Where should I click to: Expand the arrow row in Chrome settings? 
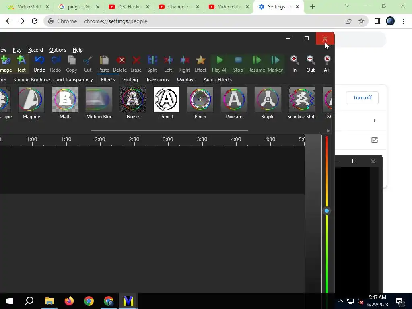point(375,121)
